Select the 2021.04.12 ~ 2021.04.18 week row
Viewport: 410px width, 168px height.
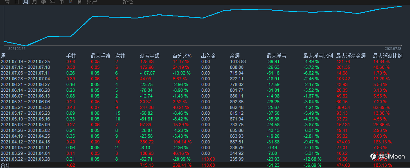tap(205, 141)
